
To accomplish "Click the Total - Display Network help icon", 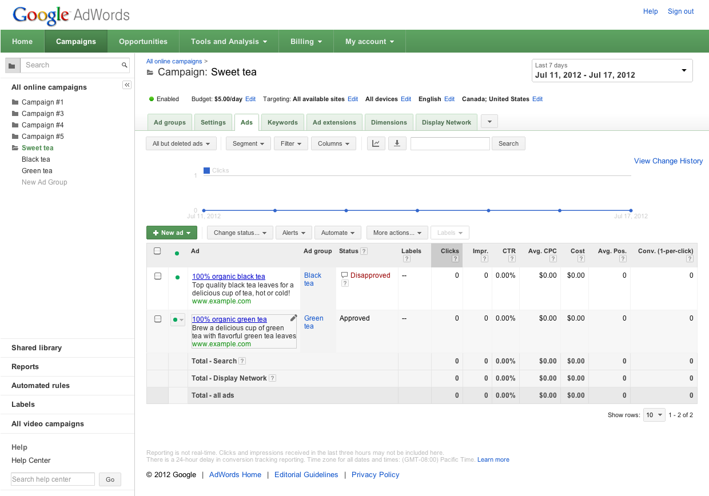I will 273,378.
